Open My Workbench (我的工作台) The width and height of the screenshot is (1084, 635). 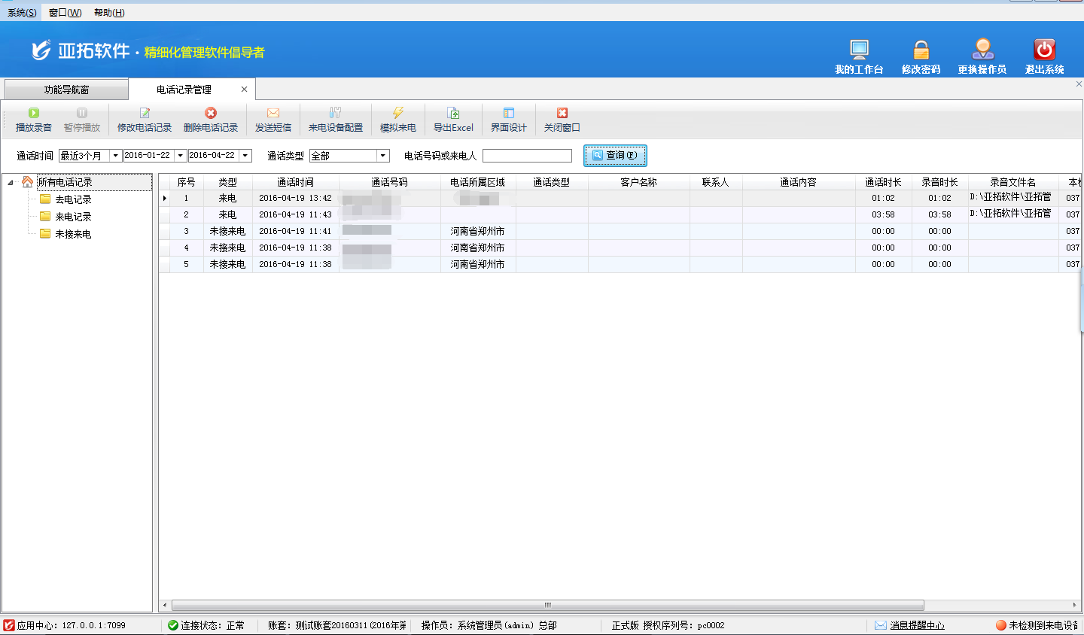tap(859, 50)
